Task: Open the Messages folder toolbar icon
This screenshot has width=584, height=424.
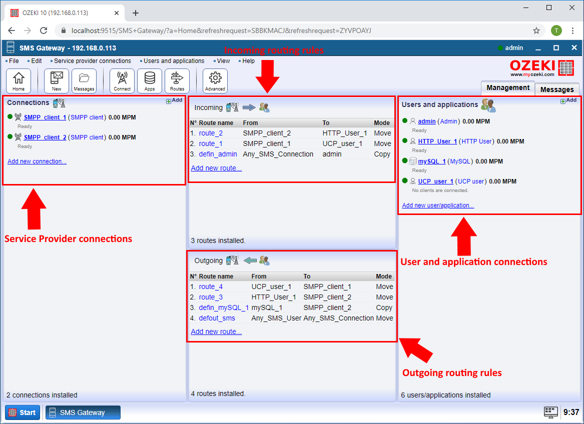Action: 84,81
